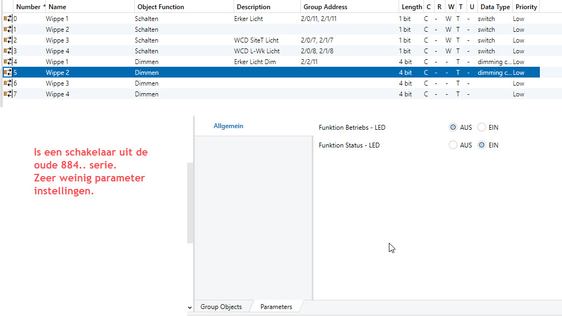Click the down chevron beside Group Objects tab

(x=189, y=307)
